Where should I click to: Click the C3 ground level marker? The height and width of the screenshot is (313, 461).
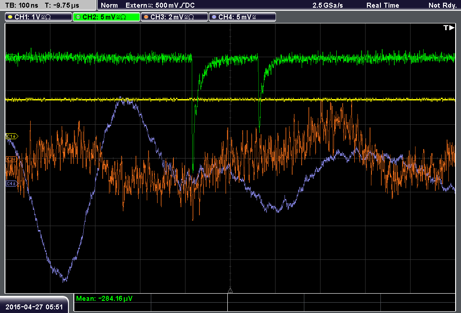pyautogui.click(x=11, y=159)
